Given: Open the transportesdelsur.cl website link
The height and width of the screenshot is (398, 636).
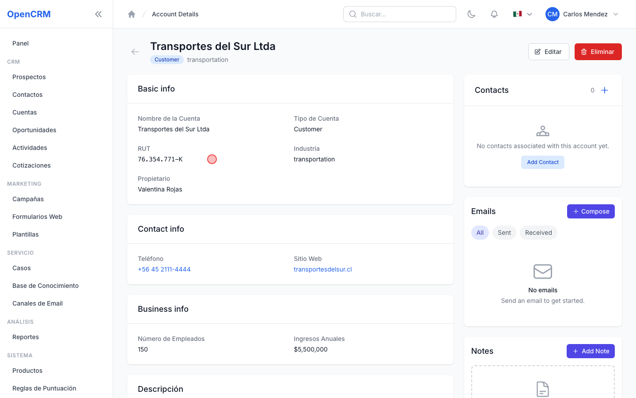Looking at the screenshot, I should pos(323,269).
